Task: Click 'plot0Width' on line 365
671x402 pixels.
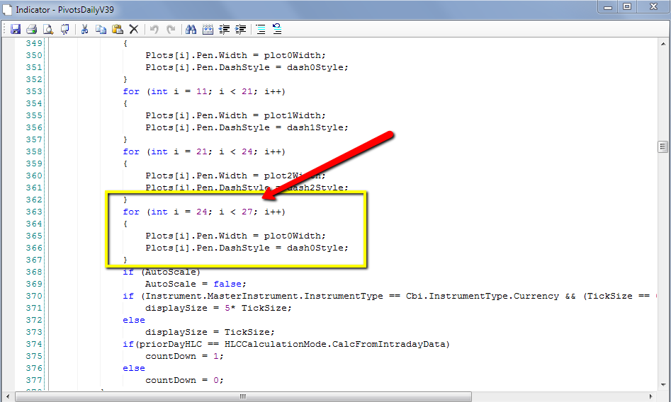Action: pyautogui.click(x=293, y=236)
